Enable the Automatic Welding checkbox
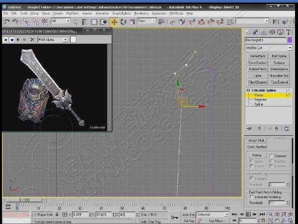This screenshot has width=298, height=224. tap(251, 197)
